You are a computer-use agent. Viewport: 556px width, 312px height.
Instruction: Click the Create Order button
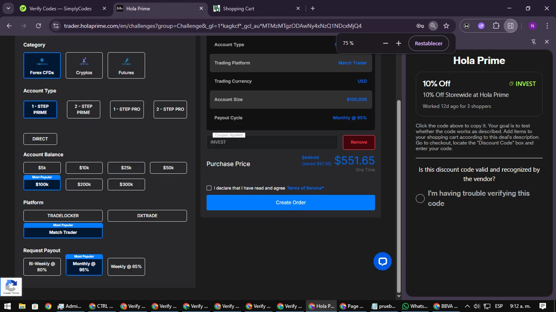pos(291,202)
